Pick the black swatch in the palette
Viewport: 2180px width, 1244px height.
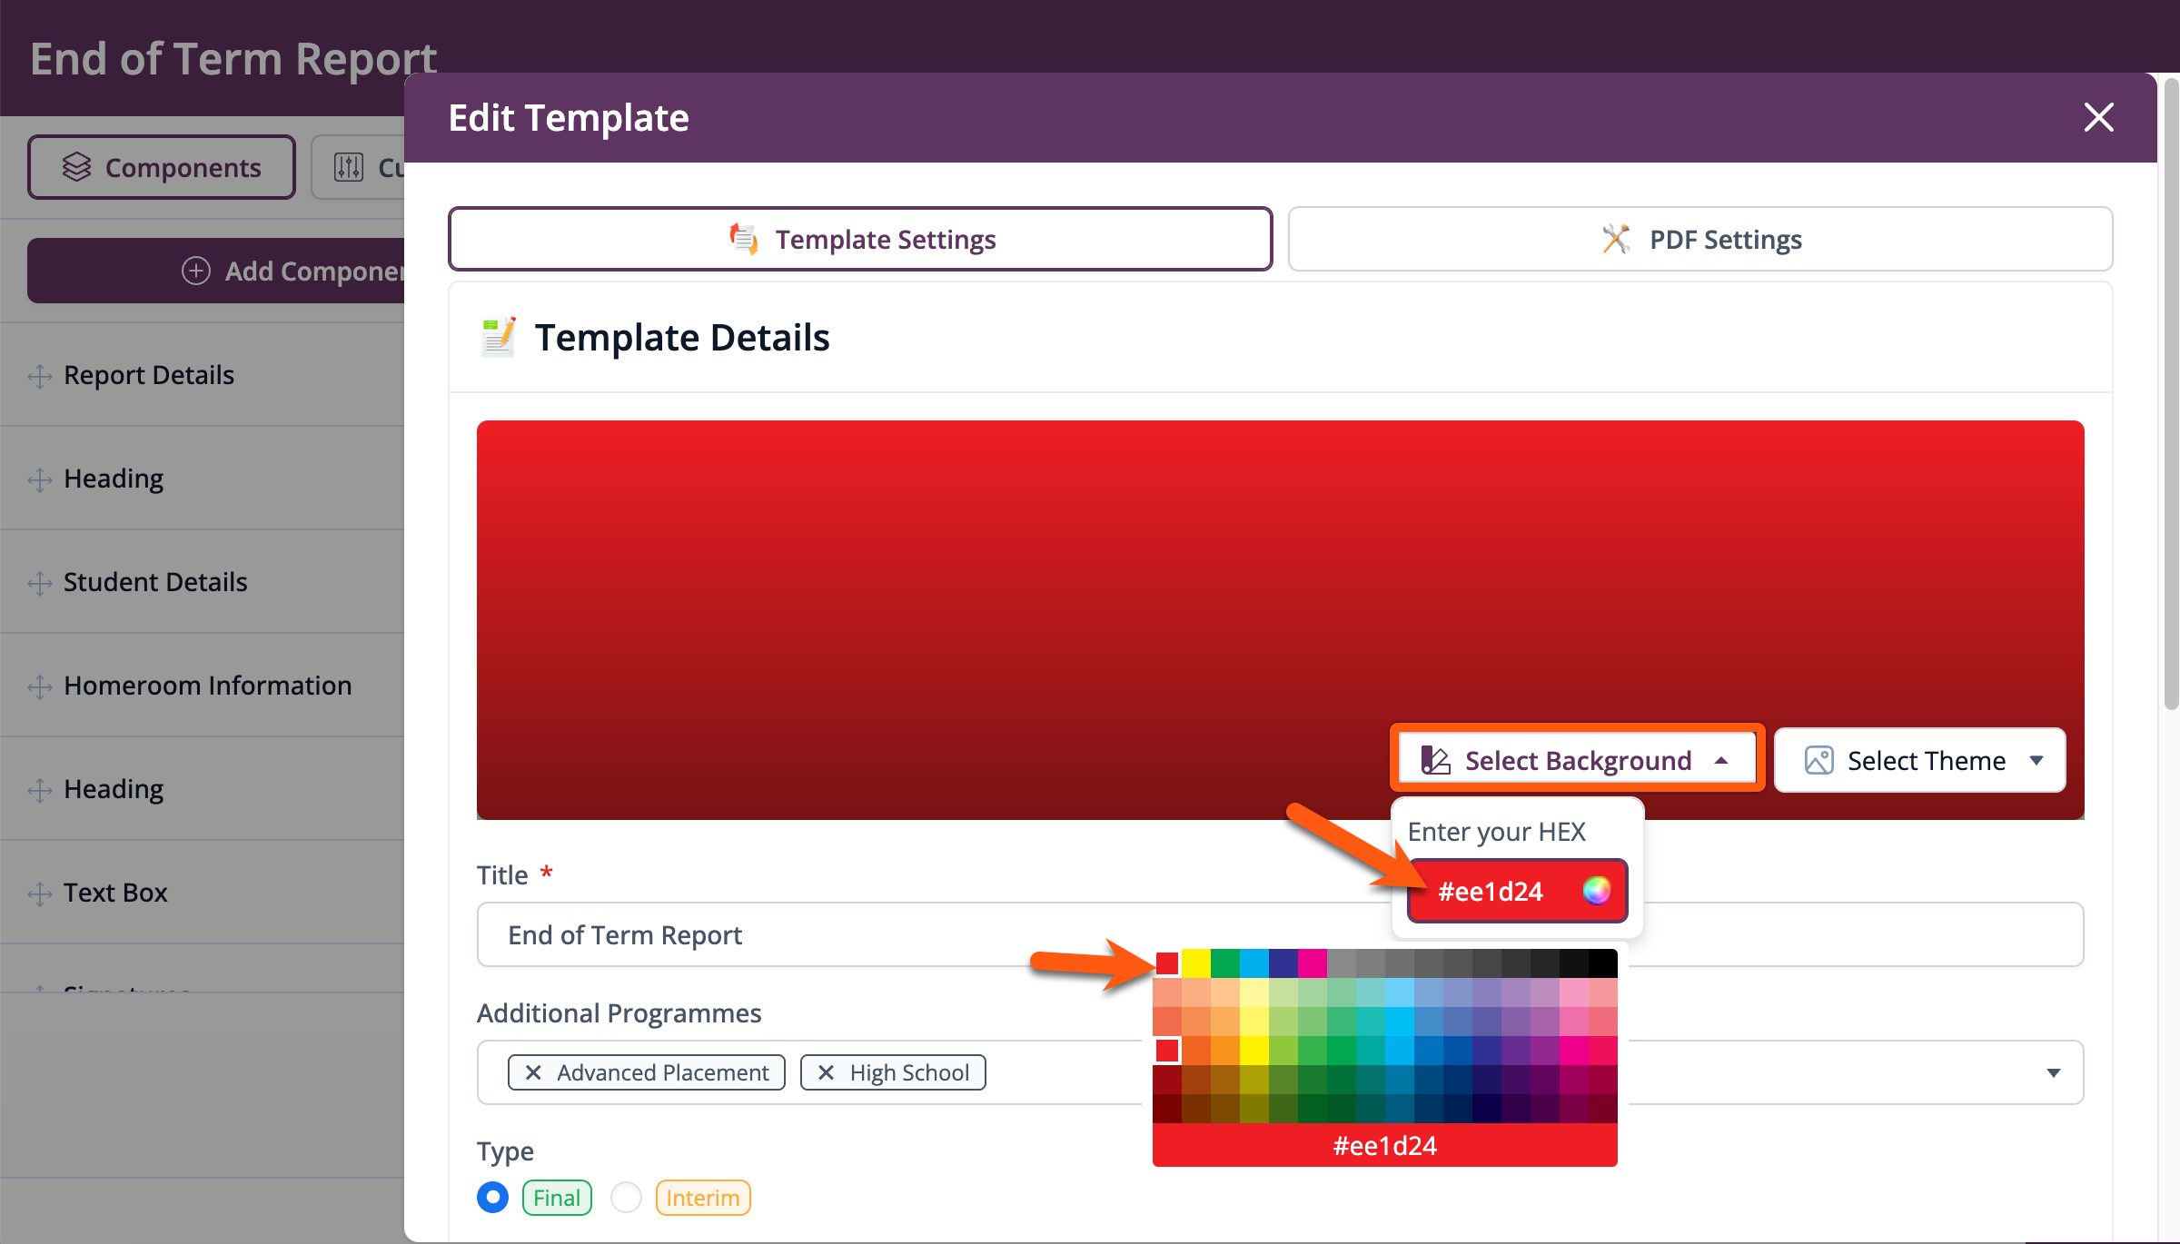(1602, 963)
